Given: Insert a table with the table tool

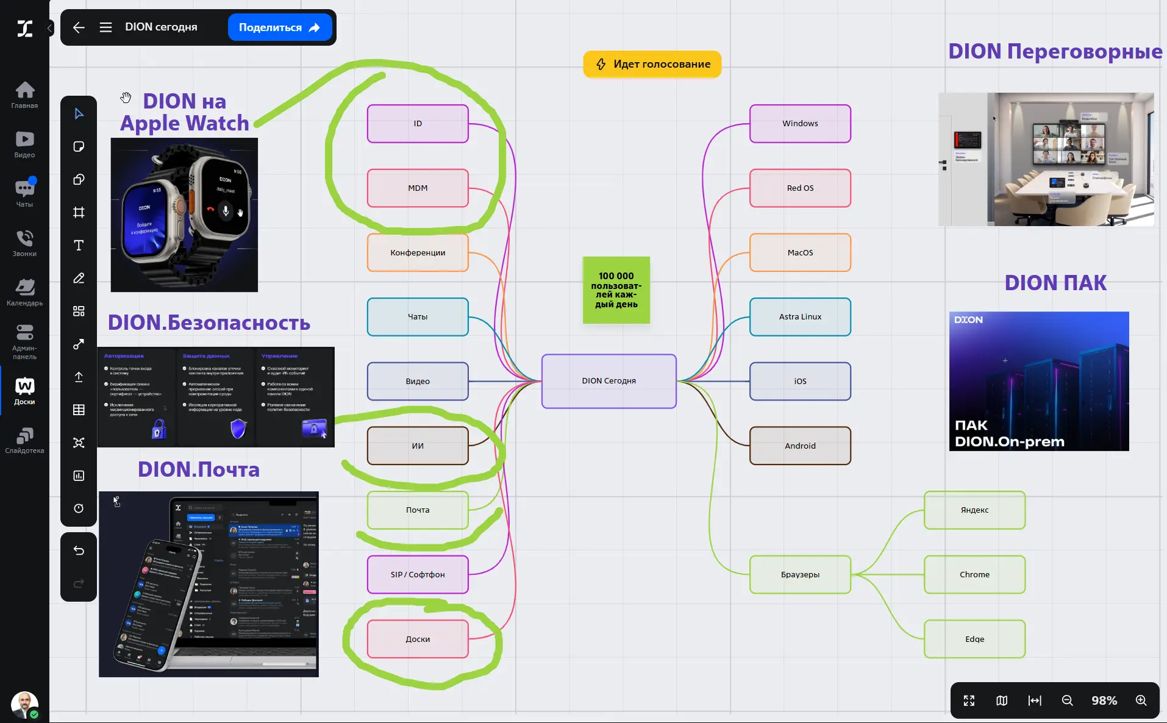Looking at the screenshot, I should coord(79,410).
